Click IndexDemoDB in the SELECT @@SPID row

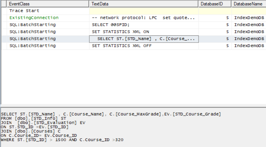click(x=249, y=25)
